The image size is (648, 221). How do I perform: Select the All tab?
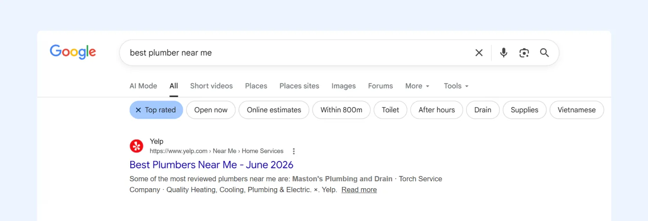174,86
